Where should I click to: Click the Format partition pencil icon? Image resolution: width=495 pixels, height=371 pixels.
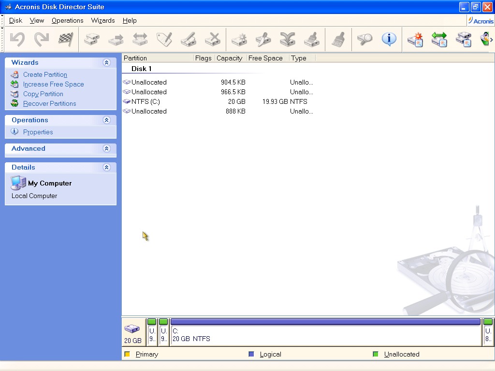click(189, 40)
